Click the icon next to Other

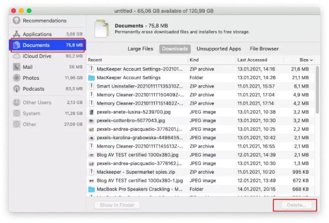[x=17, y=124]
